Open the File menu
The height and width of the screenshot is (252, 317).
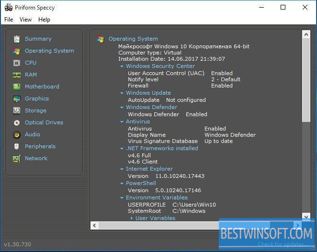point(9,20)
